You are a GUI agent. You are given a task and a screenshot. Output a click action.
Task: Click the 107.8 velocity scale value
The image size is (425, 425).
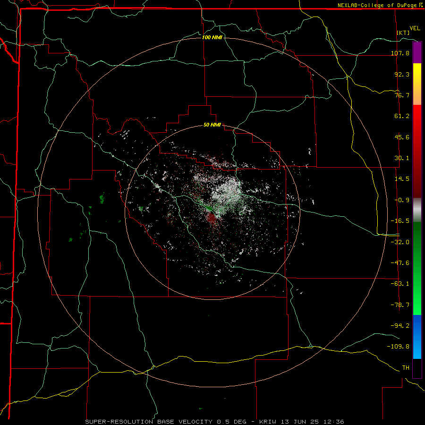[x=400, y=53]
